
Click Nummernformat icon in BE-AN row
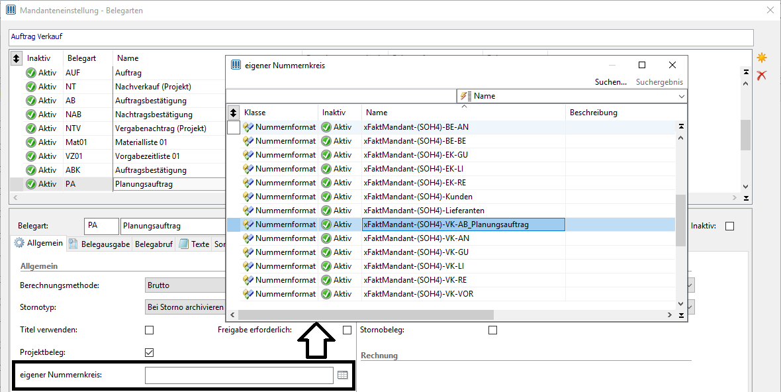coord(248,127)
